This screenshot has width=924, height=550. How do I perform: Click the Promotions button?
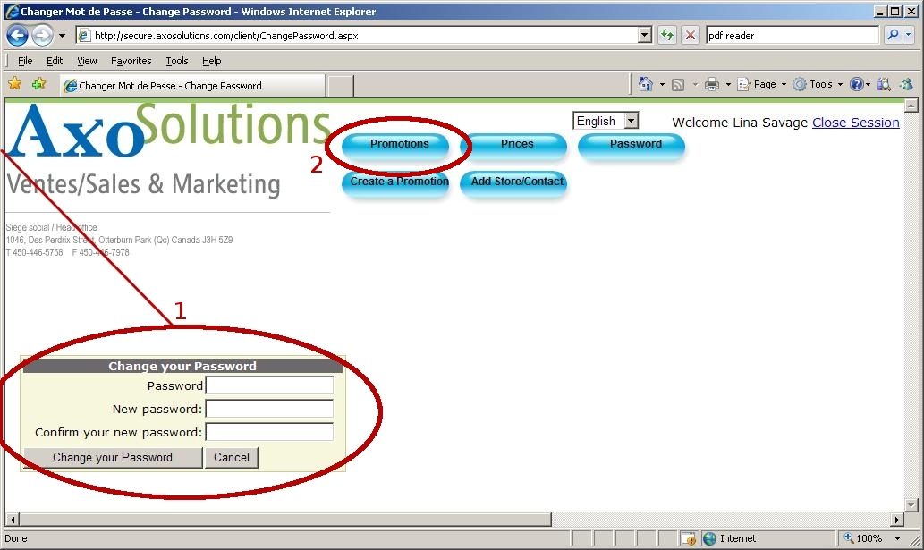click(x=395, y=146)
